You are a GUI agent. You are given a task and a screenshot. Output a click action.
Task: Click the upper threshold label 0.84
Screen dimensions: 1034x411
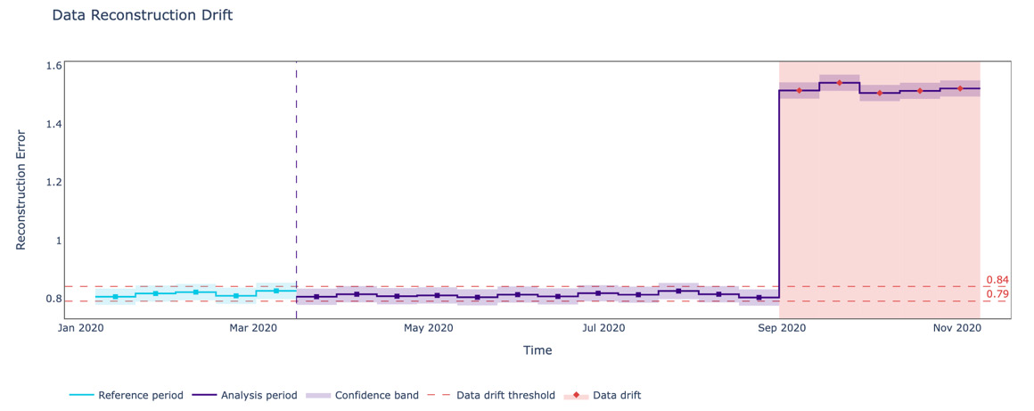[997, 280]
